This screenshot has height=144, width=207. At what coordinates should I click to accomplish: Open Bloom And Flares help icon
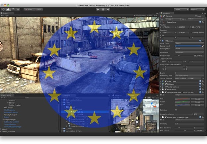point(200,117)
